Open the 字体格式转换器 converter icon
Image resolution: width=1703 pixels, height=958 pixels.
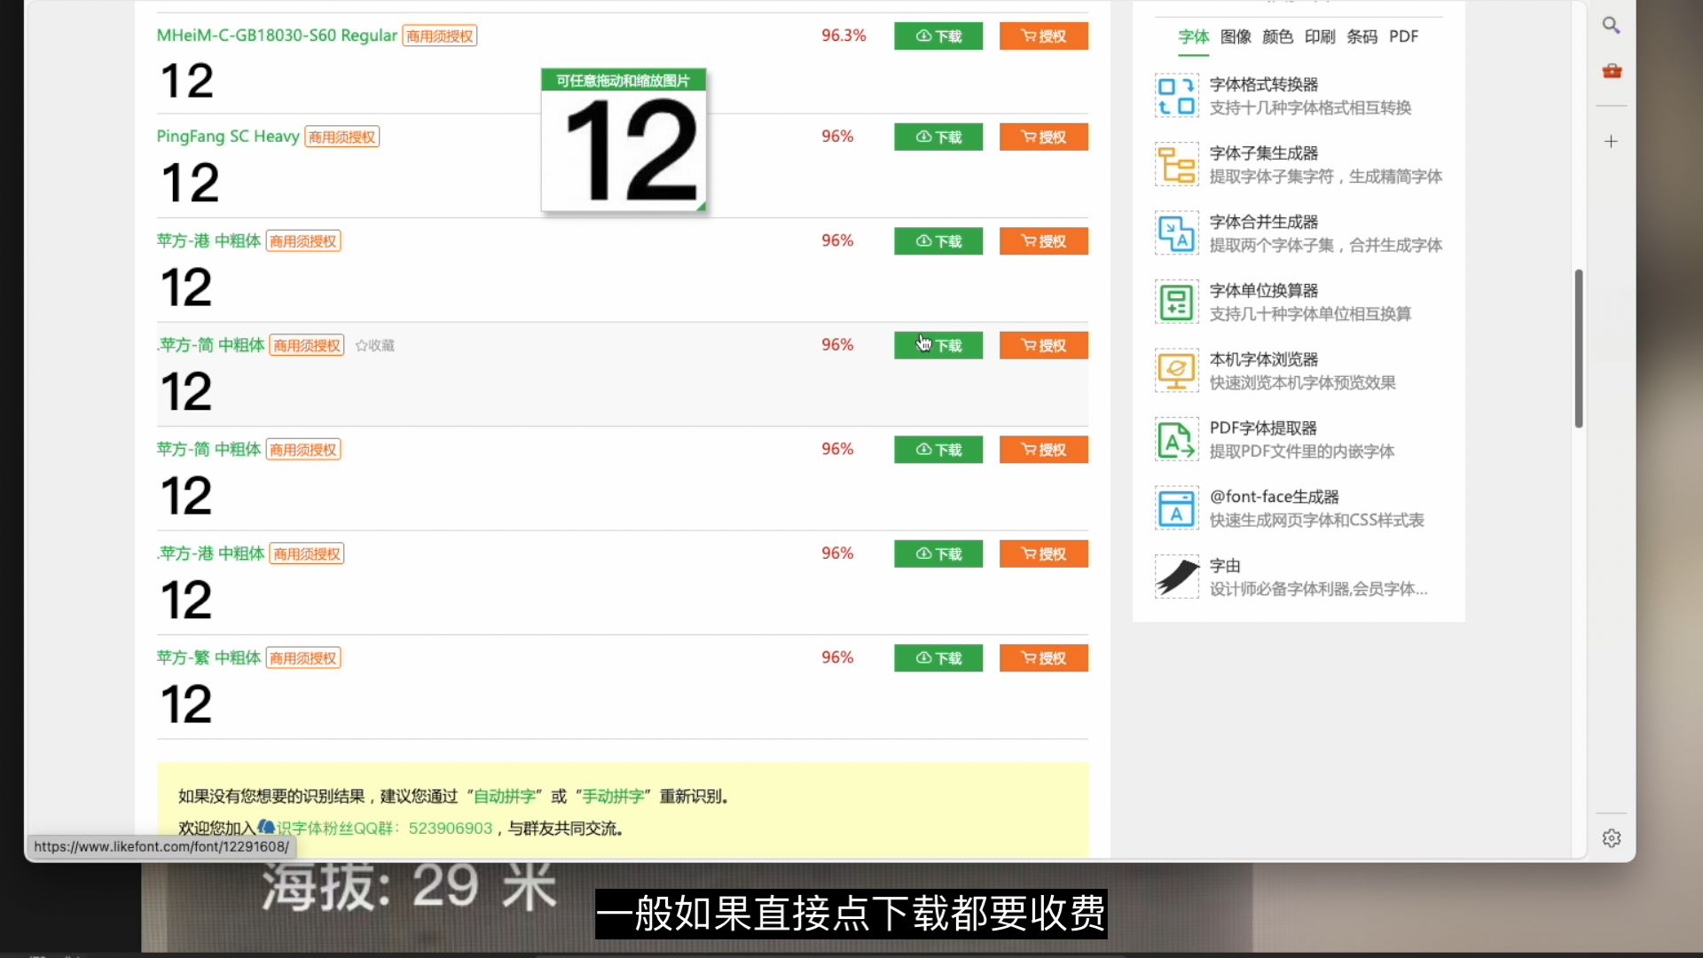click(x=1176, y=96)
